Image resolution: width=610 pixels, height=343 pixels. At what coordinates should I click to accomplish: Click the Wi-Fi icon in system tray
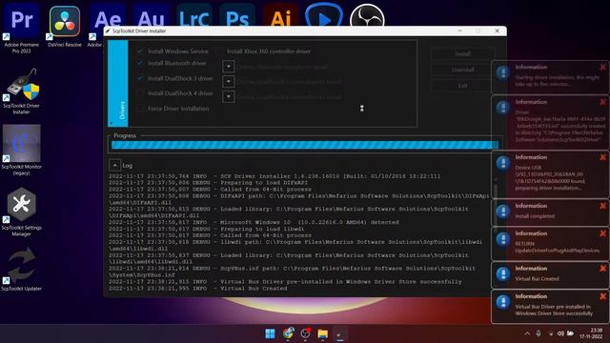551,333
